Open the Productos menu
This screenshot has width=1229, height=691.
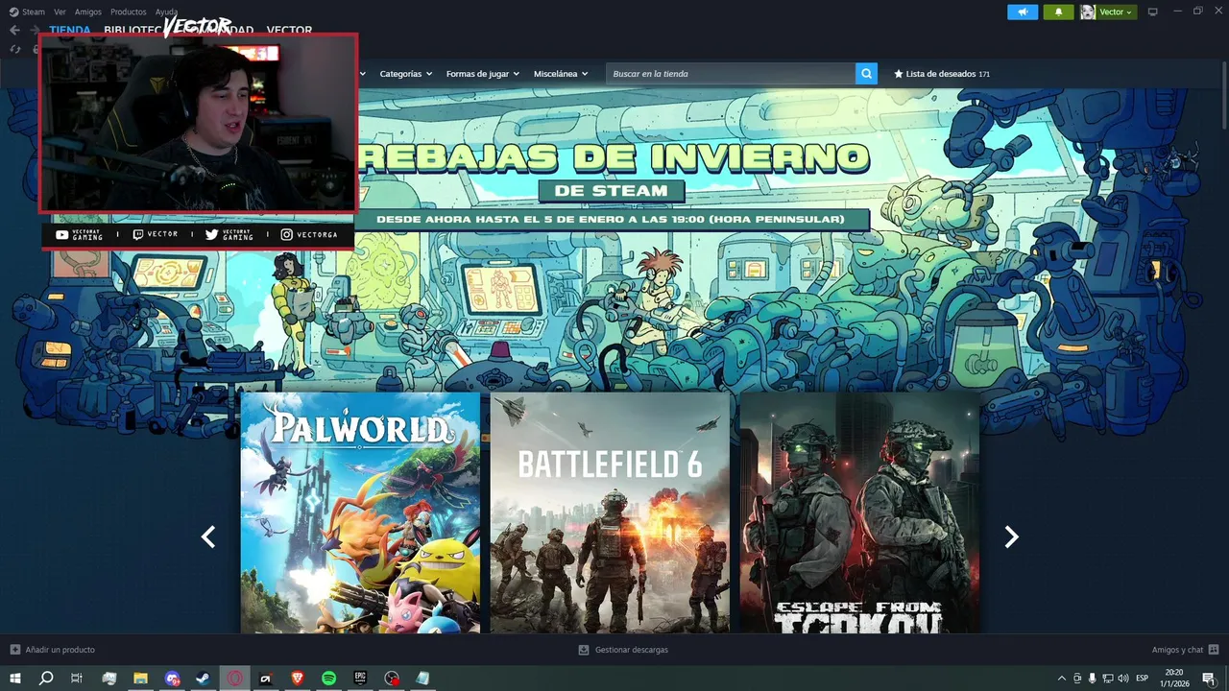point(128,12)
